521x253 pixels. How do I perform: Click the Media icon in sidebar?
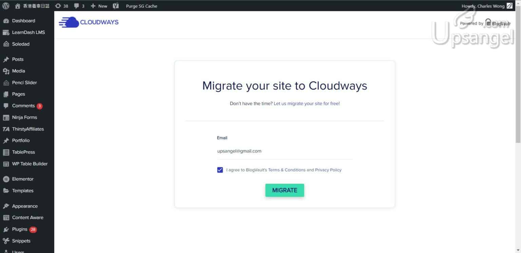coord(6,71)
